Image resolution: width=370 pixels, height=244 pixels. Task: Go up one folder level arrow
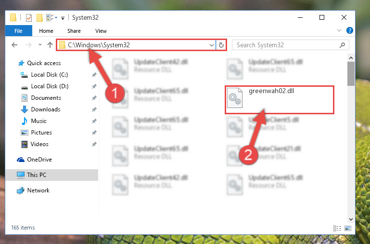(50, 45)
